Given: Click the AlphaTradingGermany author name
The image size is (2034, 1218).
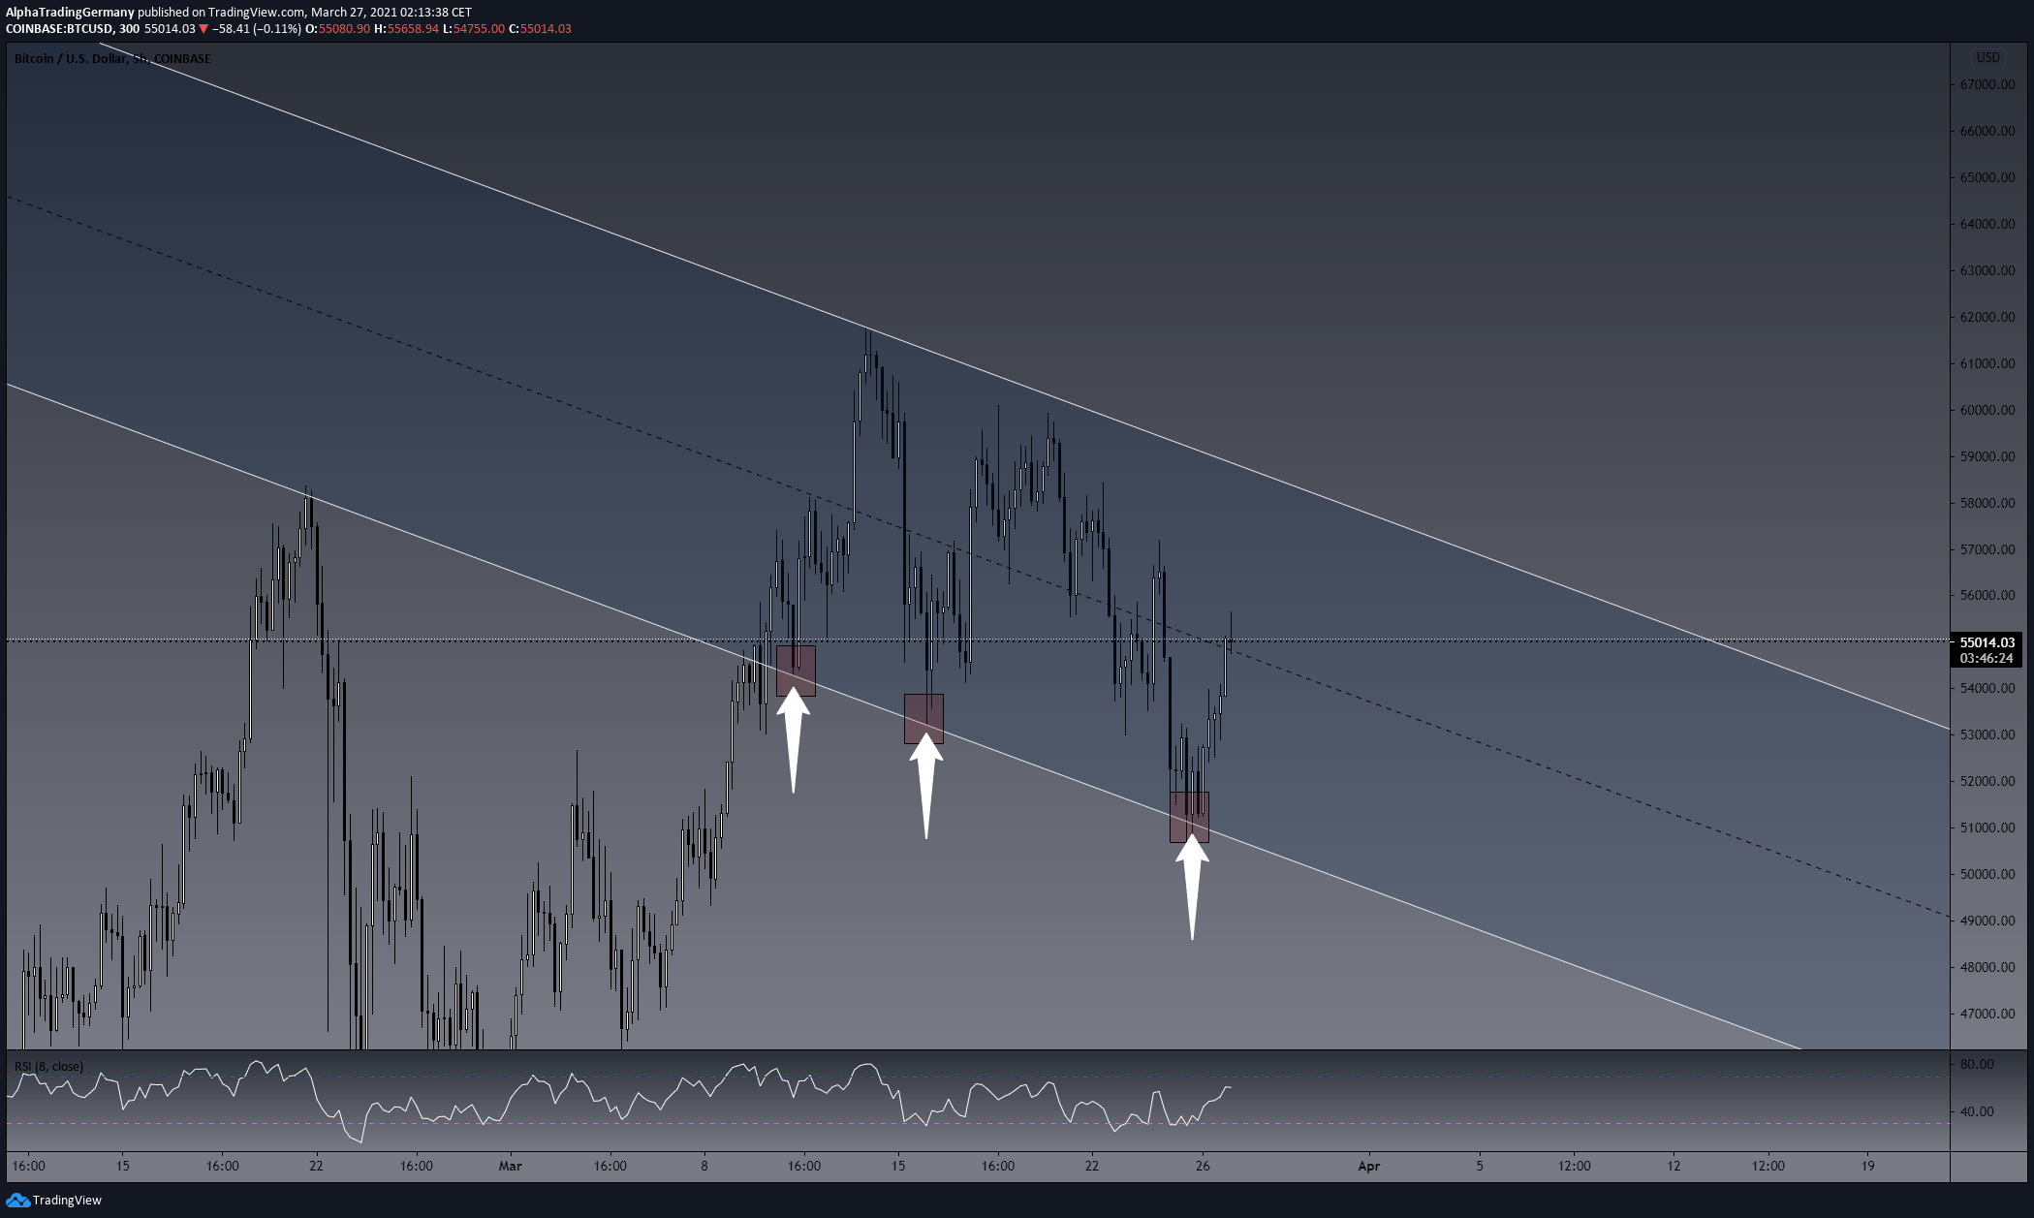Looking at the screenshot, I should tap(70, 13).
